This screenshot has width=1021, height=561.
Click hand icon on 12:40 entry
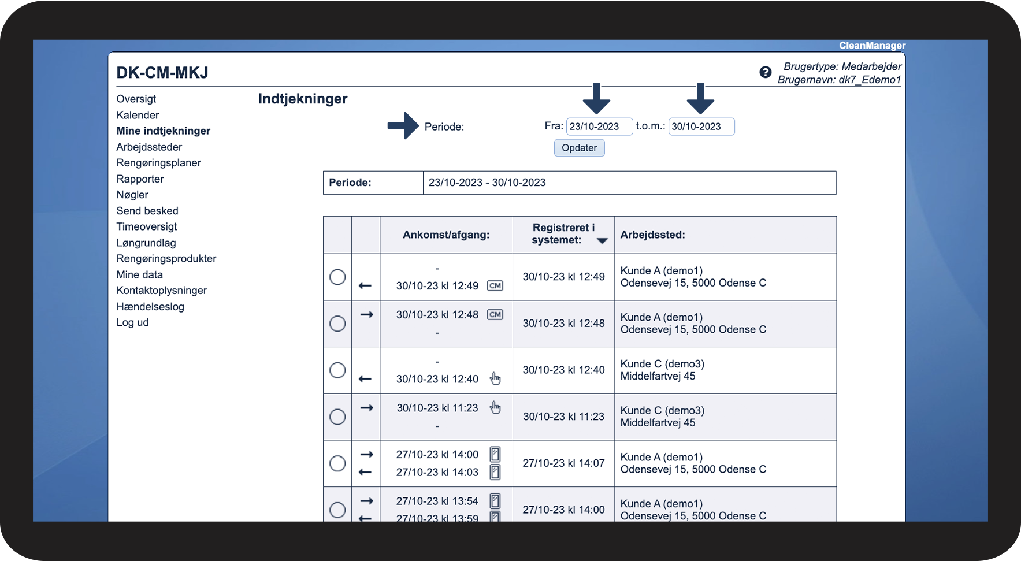495,378
